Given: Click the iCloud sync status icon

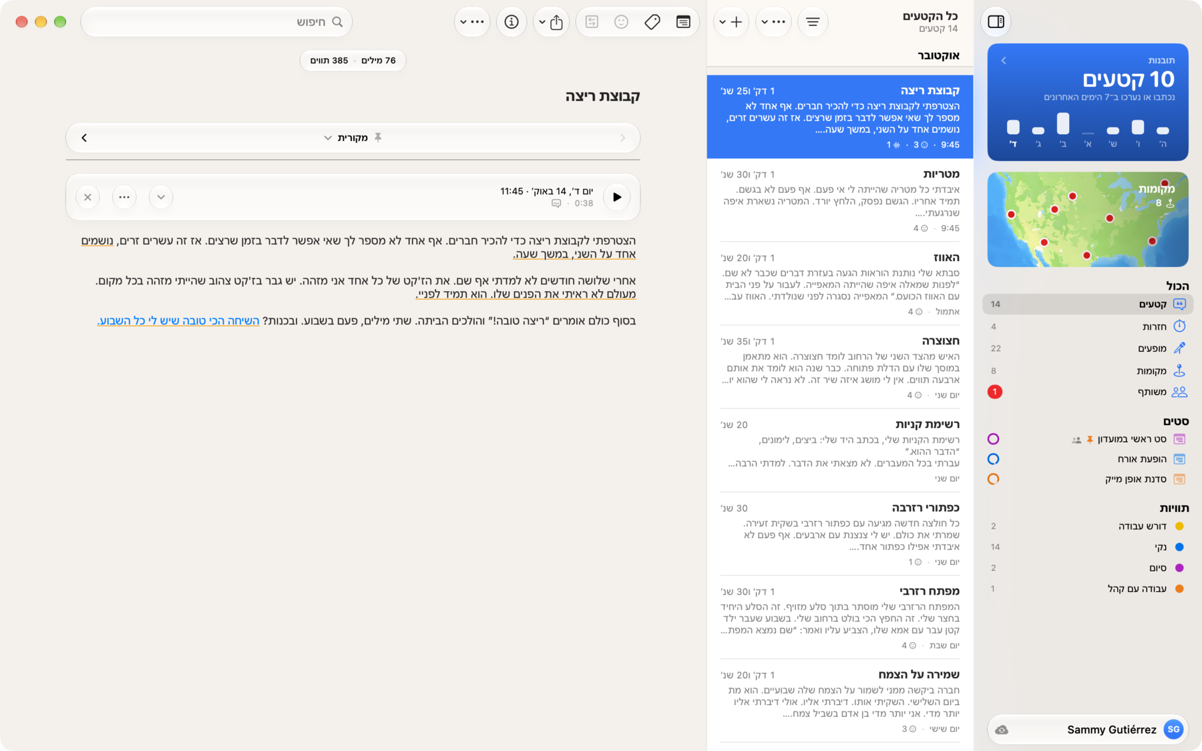Looking at the screenshot, I should (1002, 730).
